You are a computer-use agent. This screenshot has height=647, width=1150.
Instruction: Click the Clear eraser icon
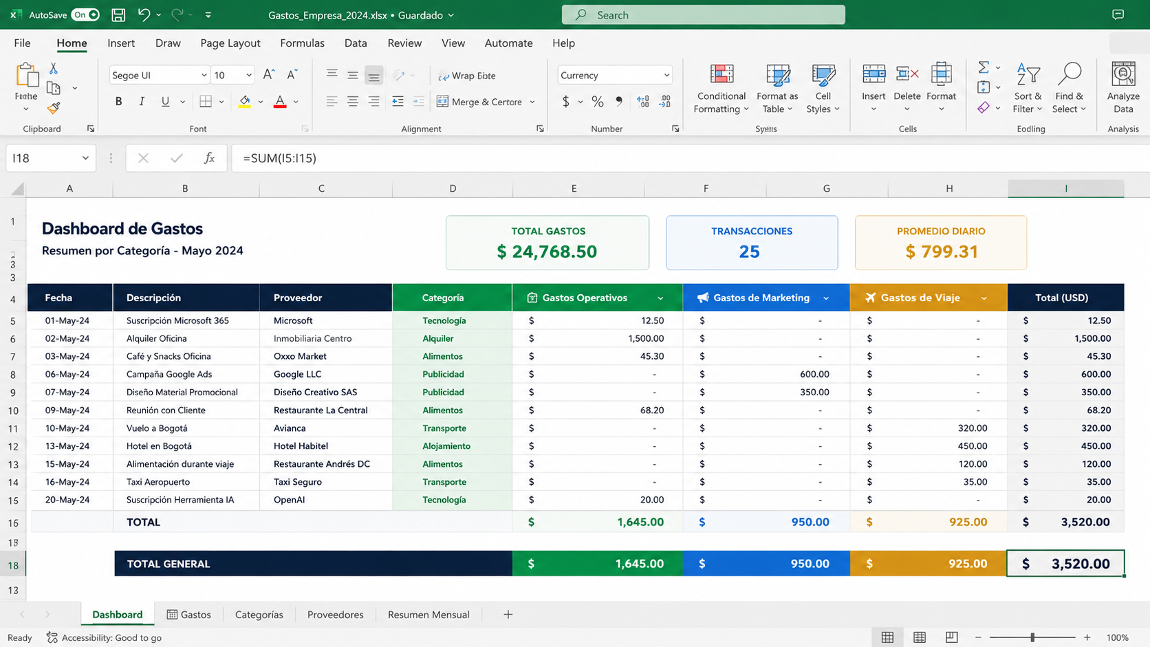pos(984,108)
